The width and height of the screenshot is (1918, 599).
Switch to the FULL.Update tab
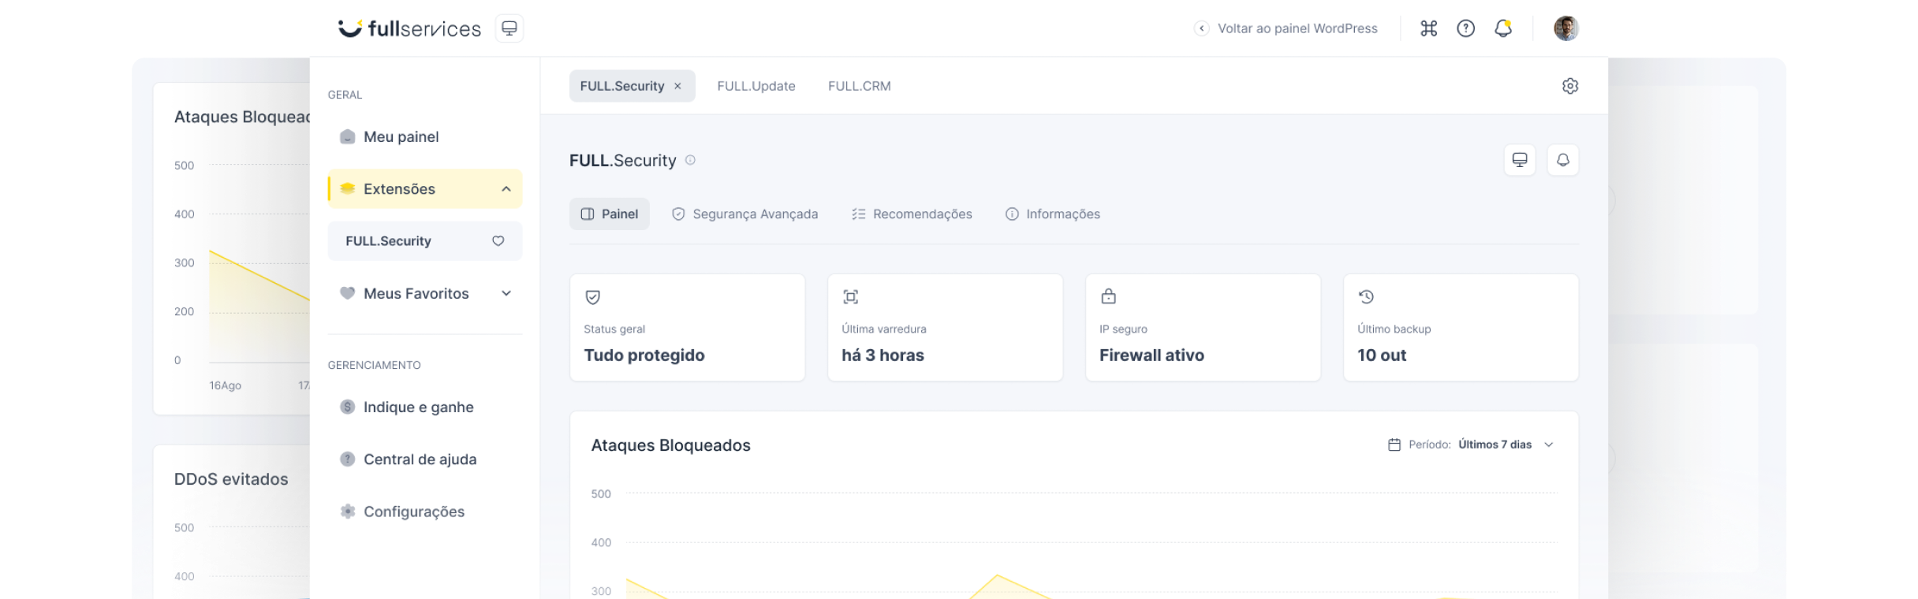pyautogui.click(x=756, y=86)
